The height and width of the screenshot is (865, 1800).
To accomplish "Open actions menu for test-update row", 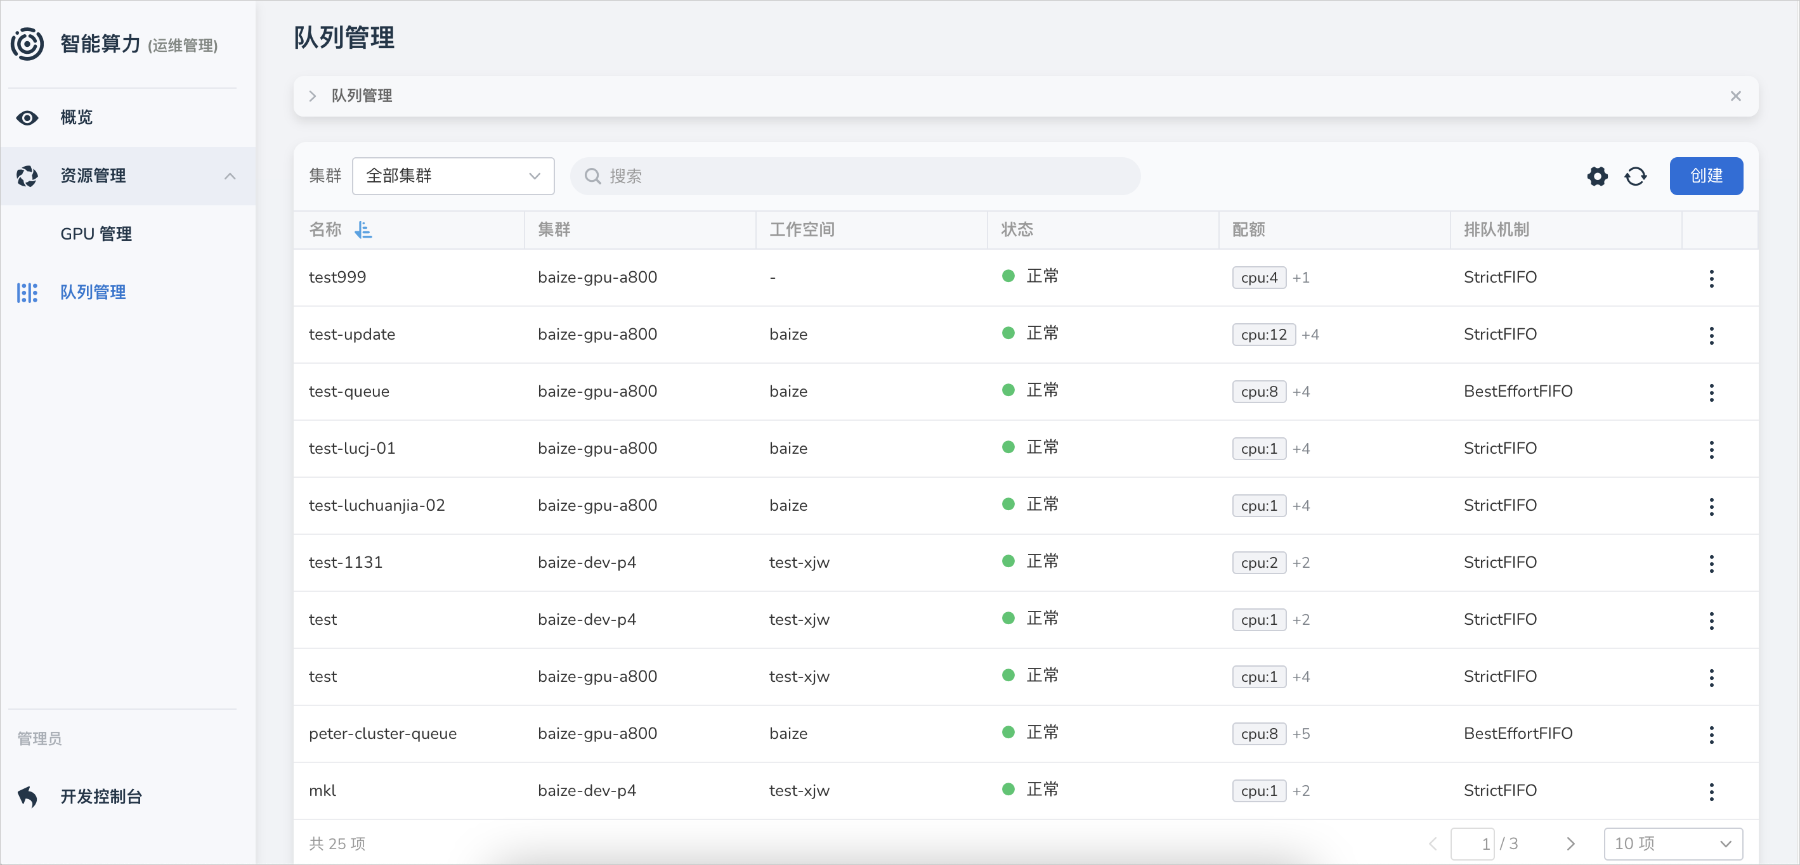I will pyautogui.click(x=1711, y=335).
